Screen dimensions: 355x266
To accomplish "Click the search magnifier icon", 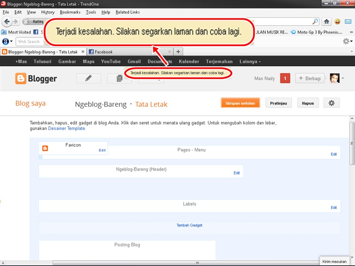I will click(314, 21).
